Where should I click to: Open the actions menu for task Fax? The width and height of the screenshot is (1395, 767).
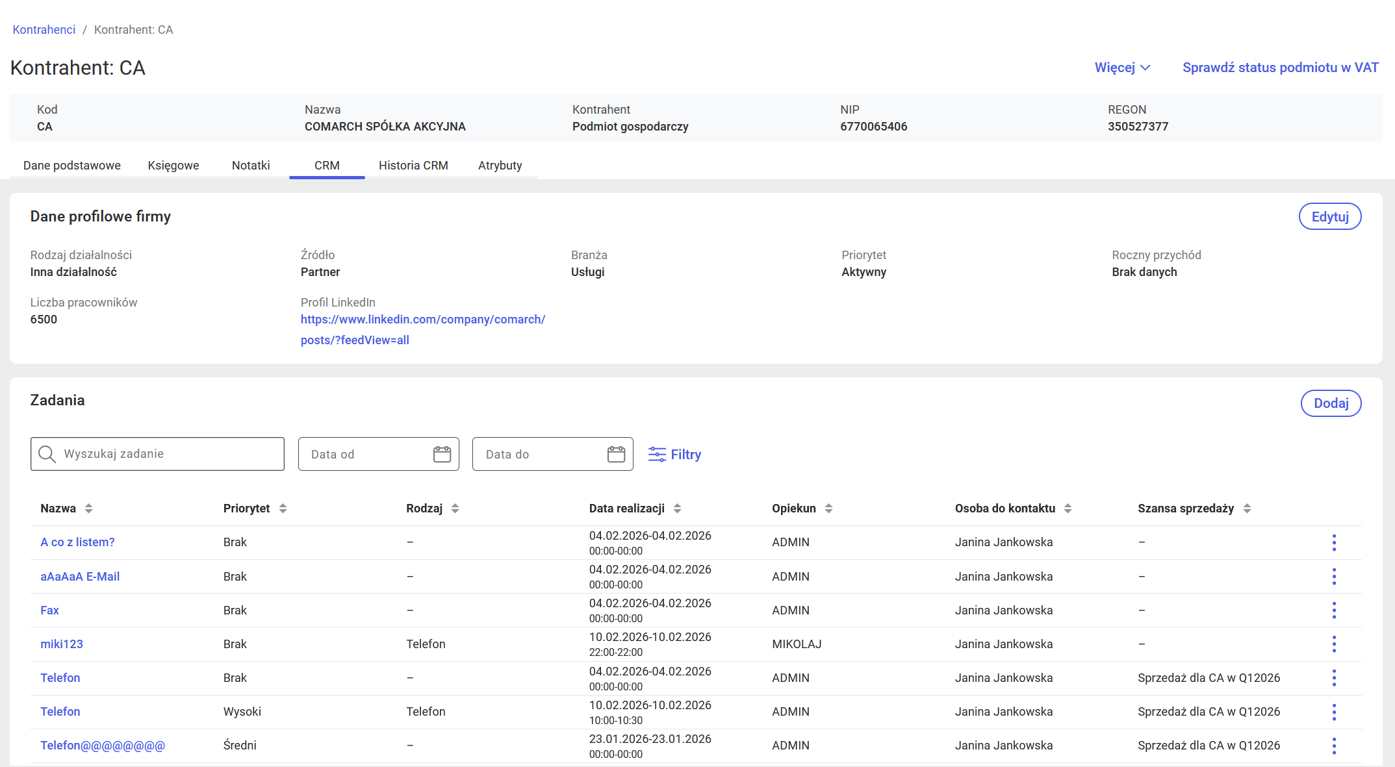(1334, 610)
